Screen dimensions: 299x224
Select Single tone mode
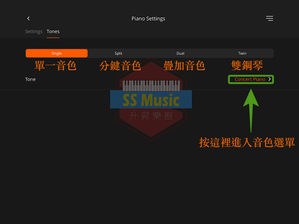click(57, 53)
